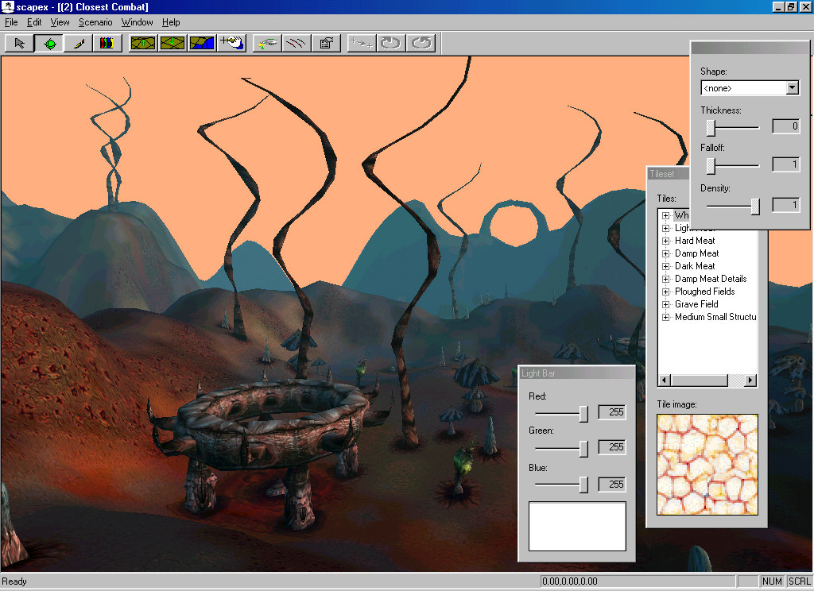This screenshot has height=591, width=814.
Task: Open the Edit menu
Action: [34, 22]
